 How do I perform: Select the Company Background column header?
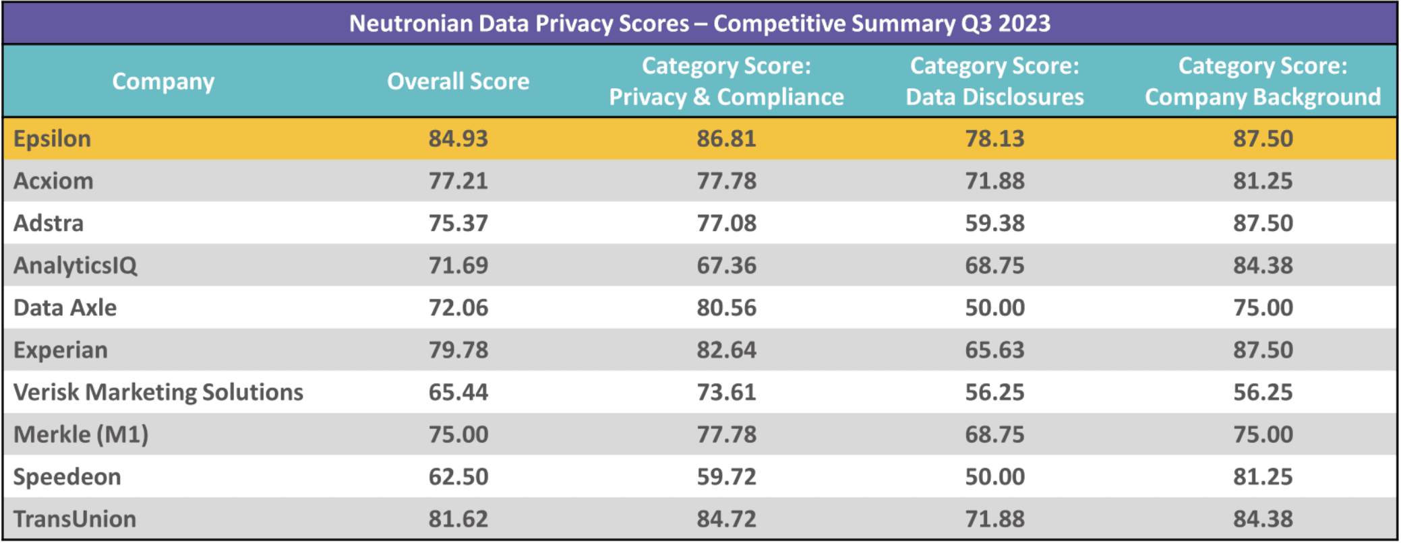1262,82
